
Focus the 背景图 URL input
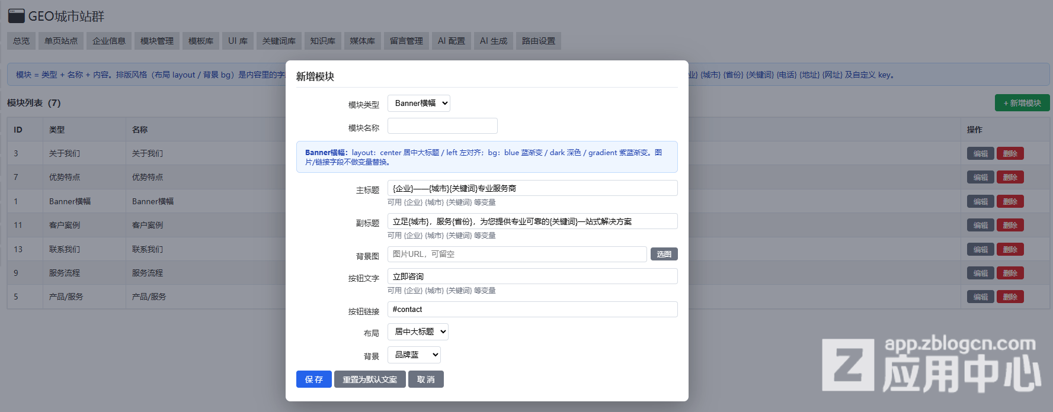[517, 254]
